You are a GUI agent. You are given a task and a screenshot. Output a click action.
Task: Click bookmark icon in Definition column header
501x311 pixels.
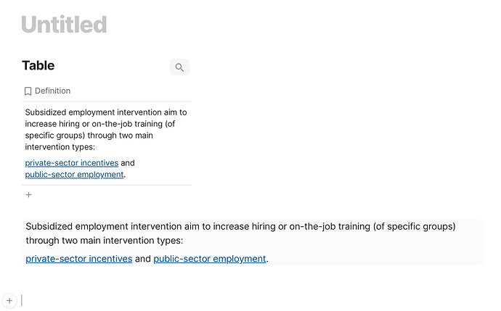[28, 91]
